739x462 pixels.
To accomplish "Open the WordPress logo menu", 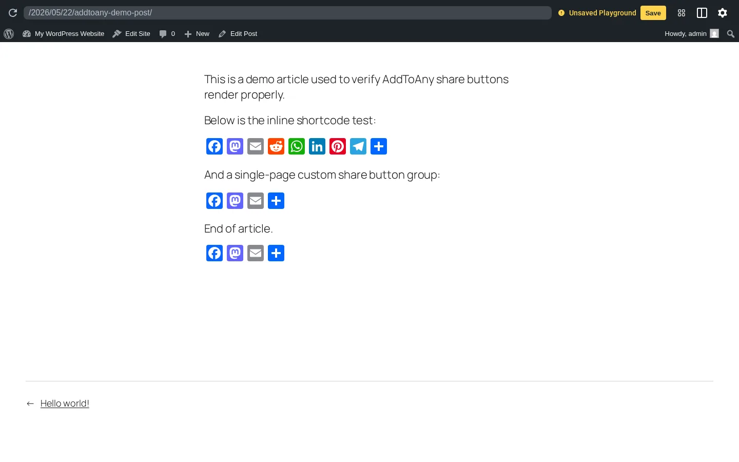I will (9, 34).
